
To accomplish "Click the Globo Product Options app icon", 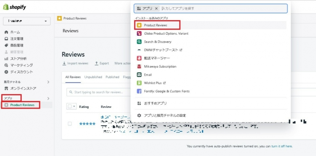I will (139, 34).
